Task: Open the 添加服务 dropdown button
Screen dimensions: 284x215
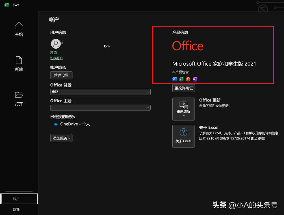Action: point(61,138)
